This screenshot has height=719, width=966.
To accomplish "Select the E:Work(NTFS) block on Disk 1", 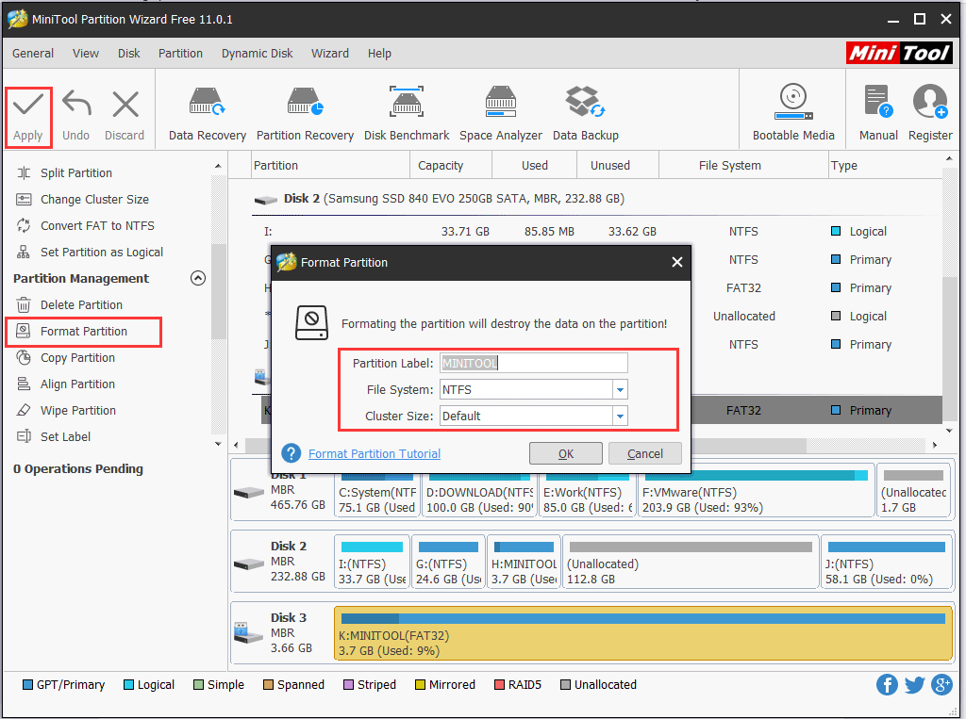I will click(x=587, y=491).
